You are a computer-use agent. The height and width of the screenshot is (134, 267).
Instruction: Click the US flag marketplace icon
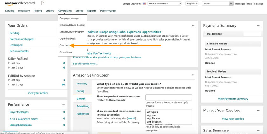(x=144, y=3)
